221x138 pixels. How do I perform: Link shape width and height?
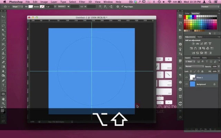(x=81, y=7)
